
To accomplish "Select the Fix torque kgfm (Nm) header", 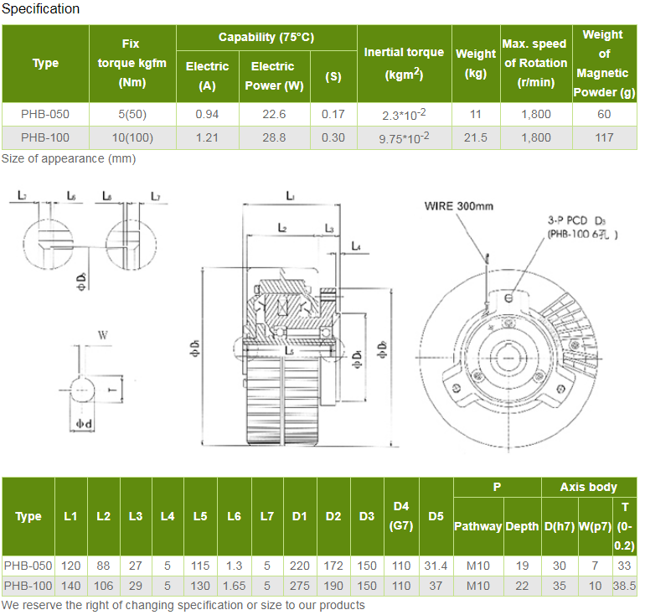I will [x=132, y=63].
